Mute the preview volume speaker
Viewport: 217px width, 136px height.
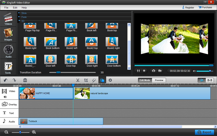pos(194,71)
